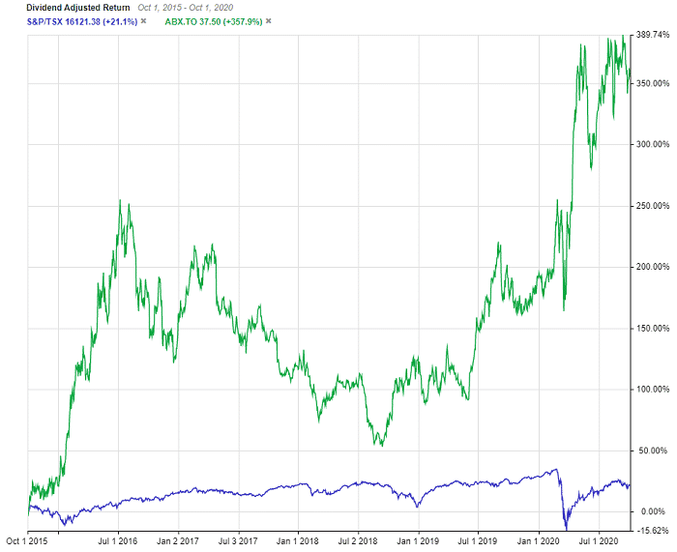
Task: Click the green ABX.TO line's mid-2016 peak
Action: [120, 202]
